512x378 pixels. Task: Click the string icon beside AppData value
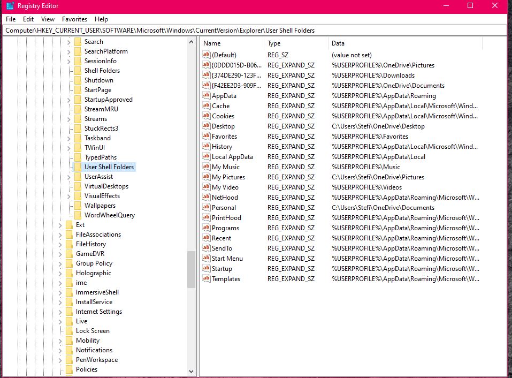point(206,95)
